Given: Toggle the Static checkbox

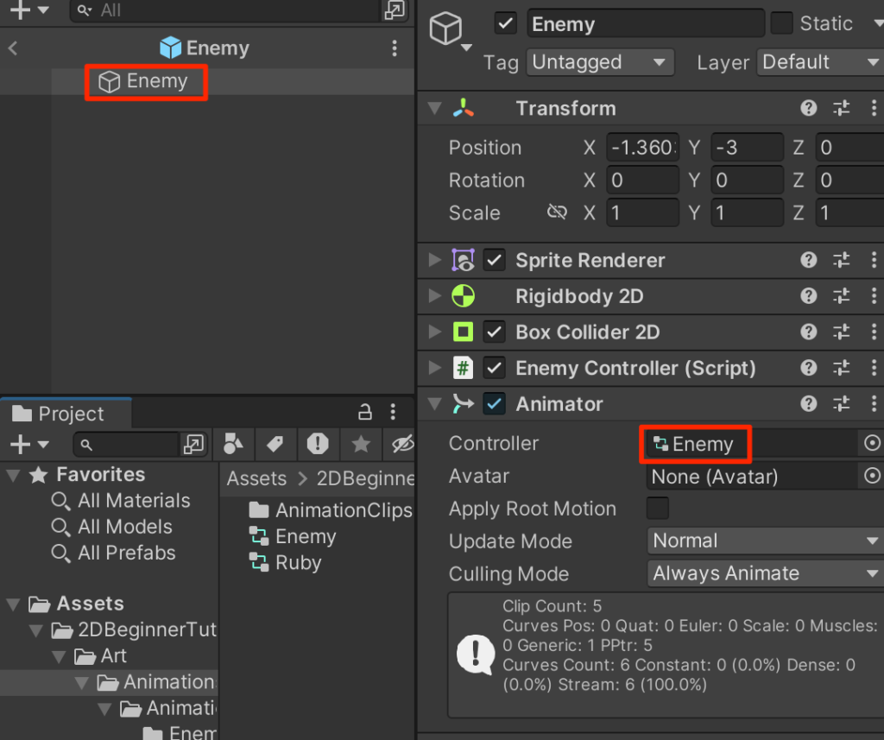Looking at the screenshot, I should coord(781,23).
